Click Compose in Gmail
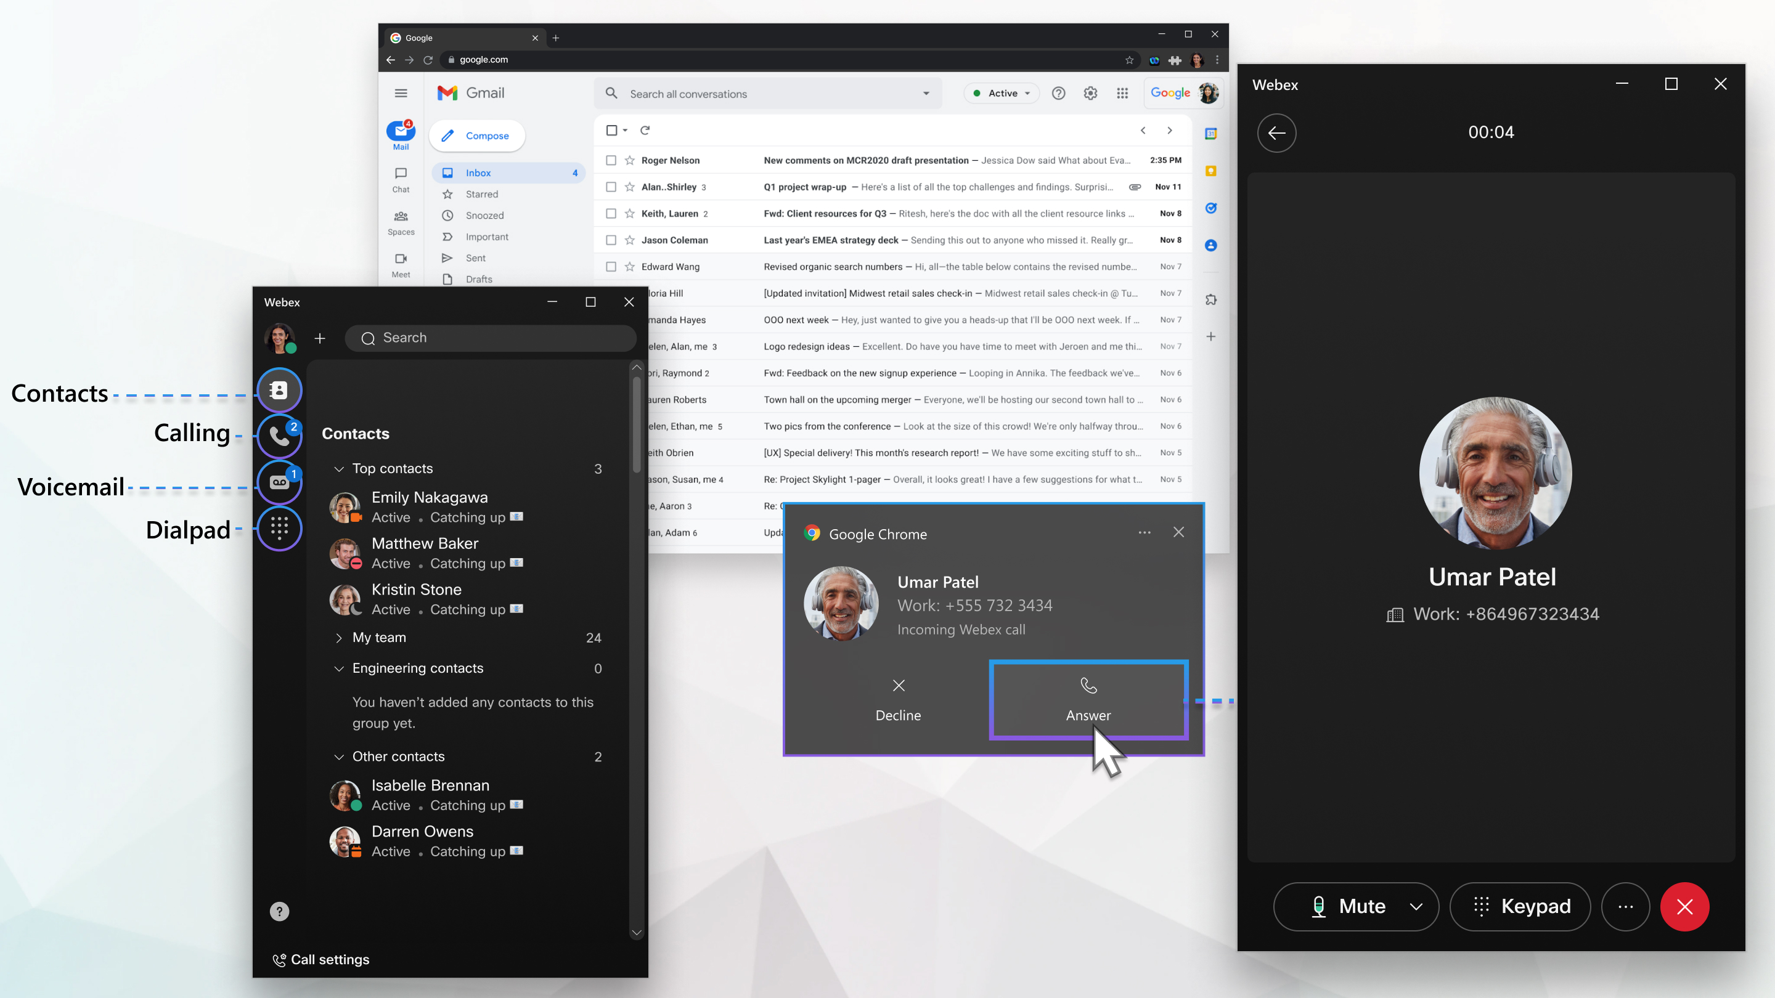The width and height of the screenshot is (1775, 998). [476, 136]
